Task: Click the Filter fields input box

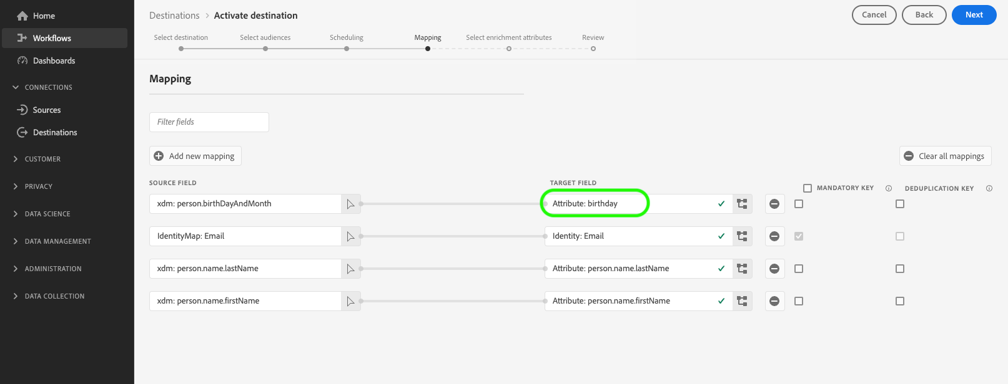Action: (x=209, y=122)
